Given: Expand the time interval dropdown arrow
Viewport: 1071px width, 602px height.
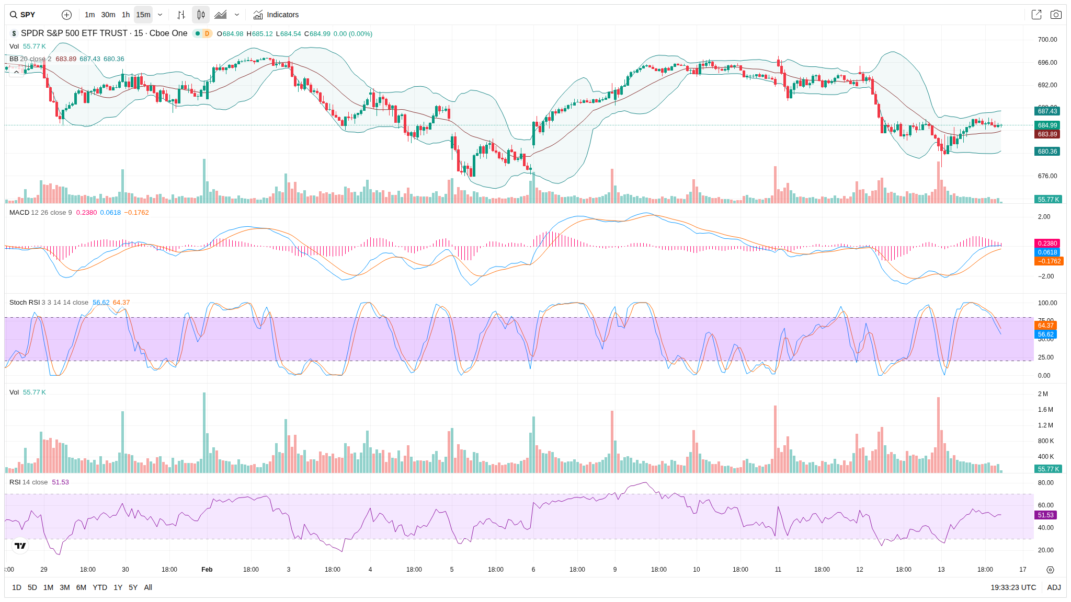Looking at the screenshot, I should coord(160,15).
